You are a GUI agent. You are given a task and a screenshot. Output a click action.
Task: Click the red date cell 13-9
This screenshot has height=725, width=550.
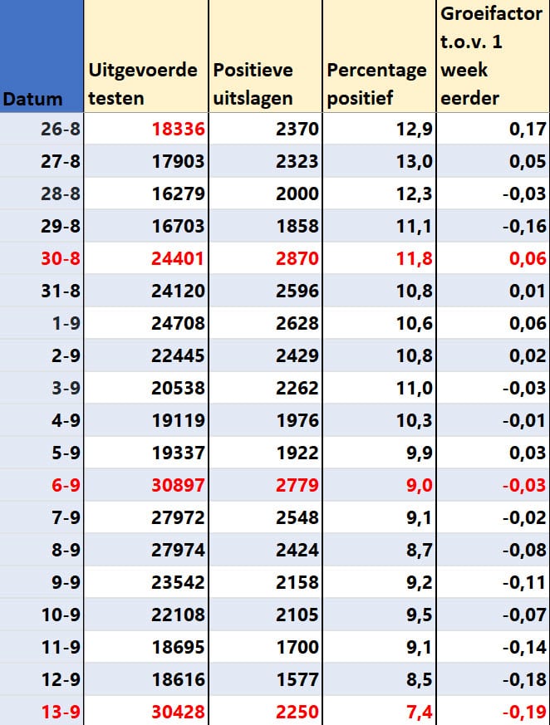point(42,711)
